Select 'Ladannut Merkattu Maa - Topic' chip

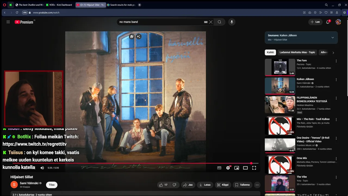click(x=297, y=52)
